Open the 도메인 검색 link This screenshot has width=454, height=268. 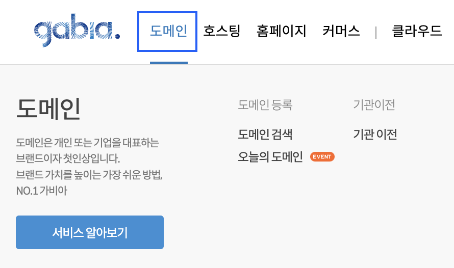coord(265,134)
